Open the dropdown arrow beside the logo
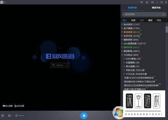Image resolution: width=168 pixels, height=120 pixels. point(5,2)
